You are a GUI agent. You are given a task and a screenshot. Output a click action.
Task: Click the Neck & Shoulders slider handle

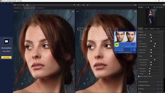coord(155,60)
